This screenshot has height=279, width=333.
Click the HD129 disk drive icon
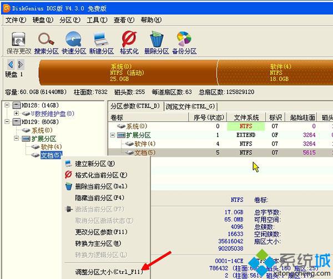17,122
